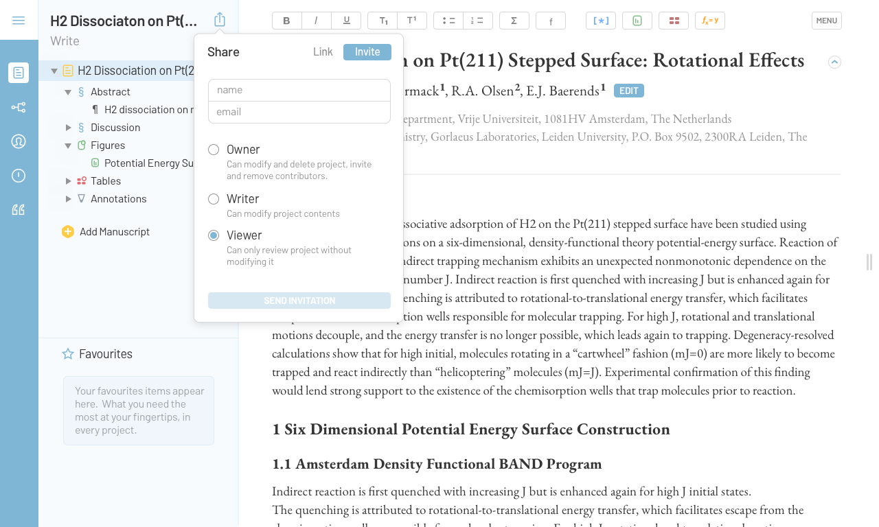Select the manuscript document sidebar icon
The height and width of the screenshot is (527, 879).
19,72
